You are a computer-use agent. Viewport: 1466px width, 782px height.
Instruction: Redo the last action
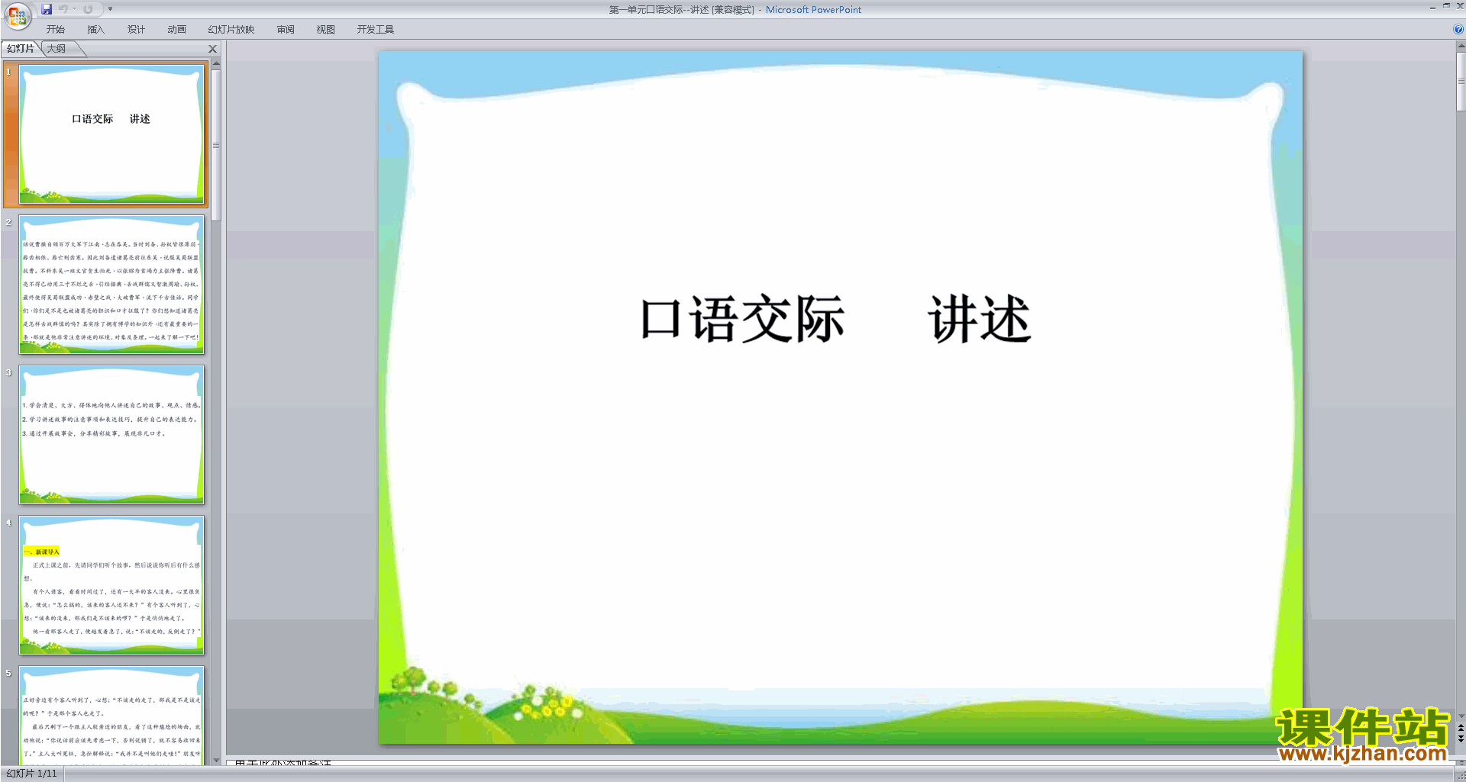pyautogui.click(x=88, y=9)
